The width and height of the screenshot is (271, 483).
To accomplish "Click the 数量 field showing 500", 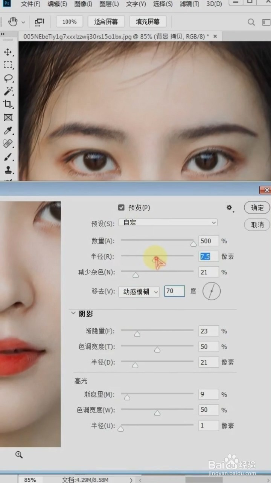I will click(209, 241).
